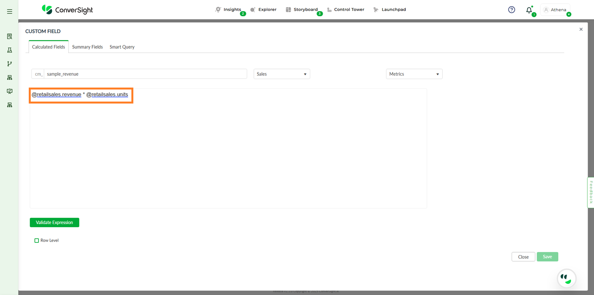Open the notifications bell icon
Image resolution: width=594 pixels, height=295 pixels.
tap(529, 10)
